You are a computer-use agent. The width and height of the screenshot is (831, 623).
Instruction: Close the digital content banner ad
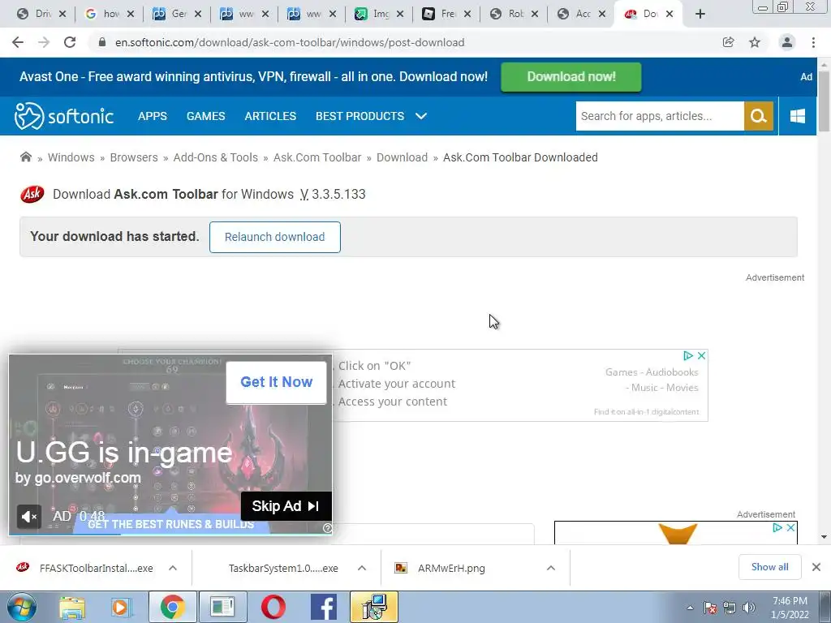(x=701, y=355)
